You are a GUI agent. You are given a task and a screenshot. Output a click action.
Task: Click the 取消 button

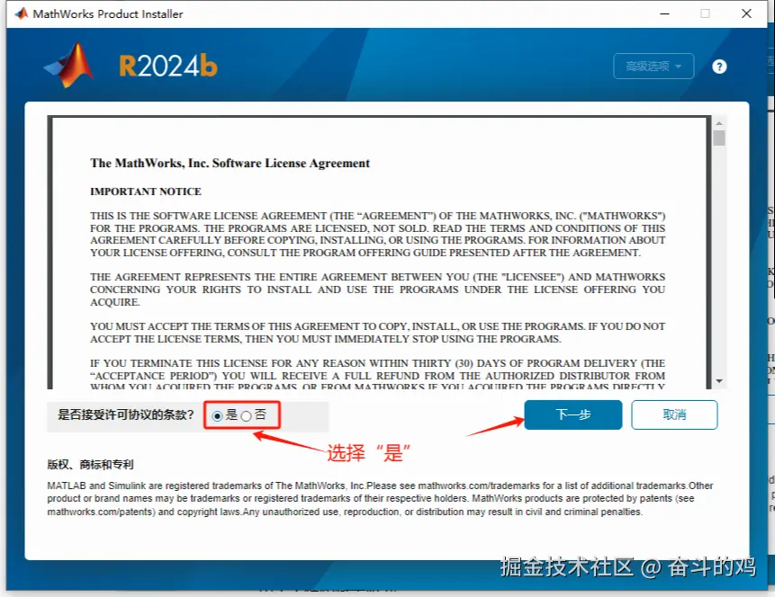(x=674, y=414)
